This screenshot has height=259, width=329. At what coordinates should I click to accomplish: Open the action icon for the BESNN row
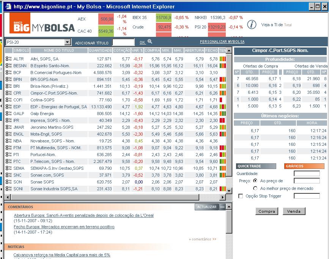[x=9, y=66]
